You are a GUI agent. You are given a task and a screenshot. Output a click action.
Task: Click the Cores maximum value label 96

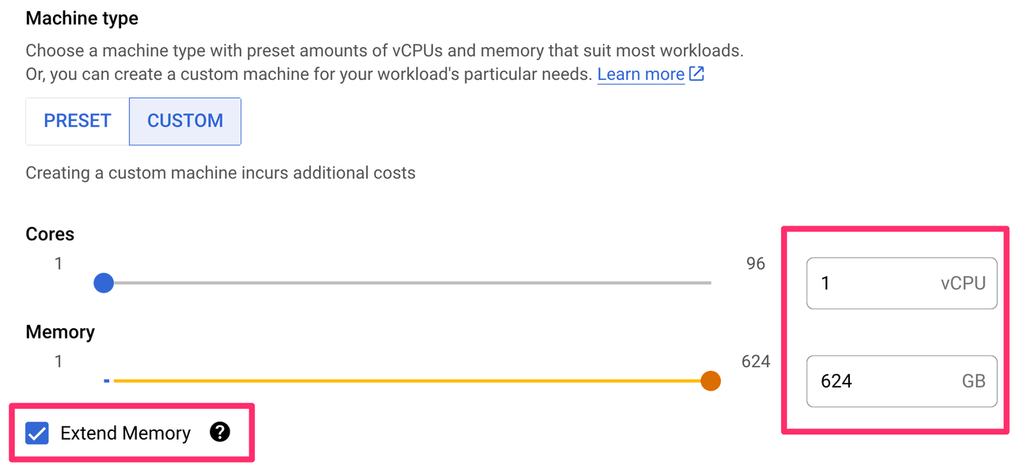754,263
